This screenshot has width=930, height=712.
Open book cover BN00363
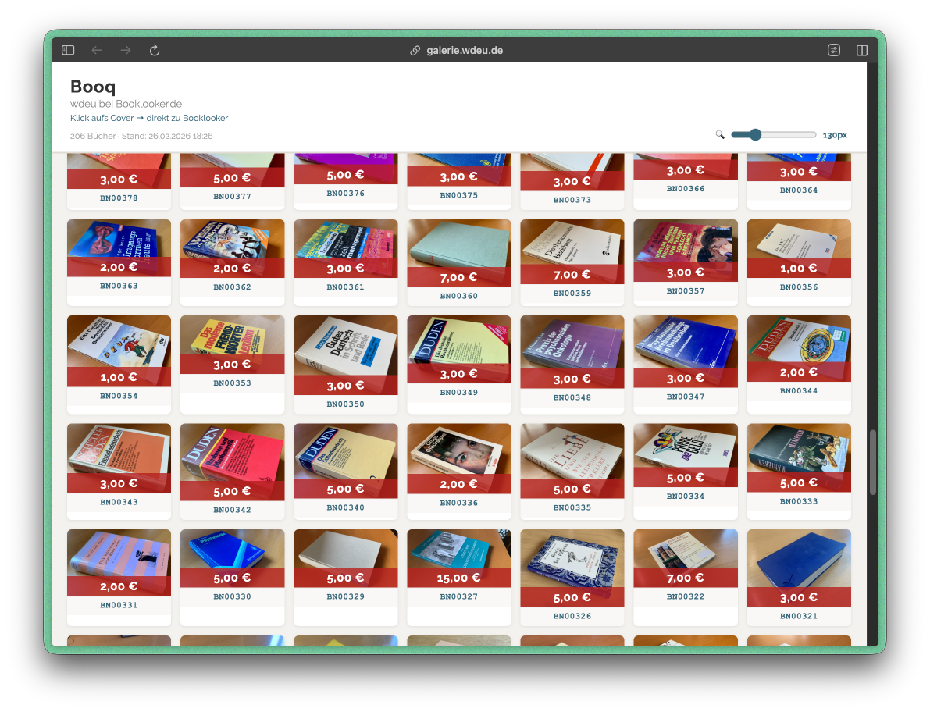click(119, 247)
